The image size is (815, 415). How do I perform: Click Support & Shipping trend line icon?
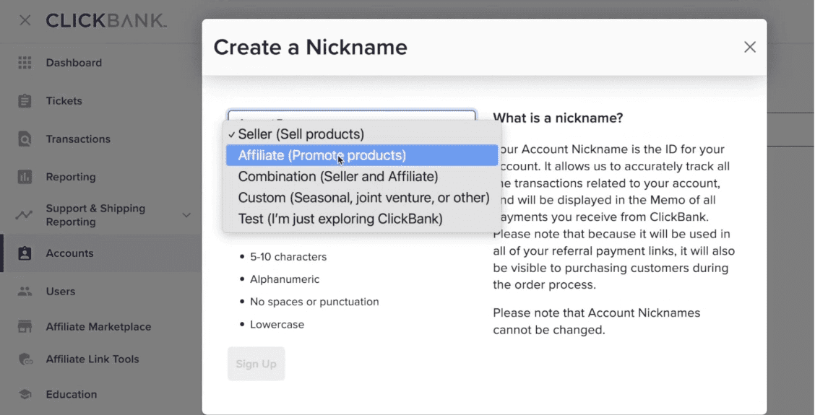click(24, 215)
